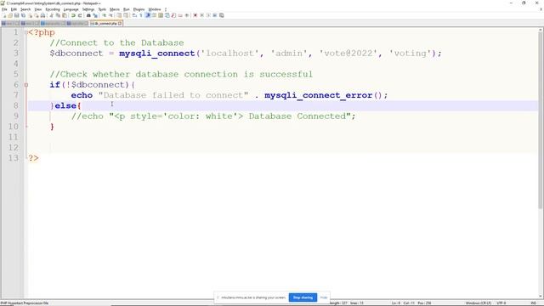Collapse the if block fold on line 6
This screenshot has width=544, height=306.
[26, 85]
